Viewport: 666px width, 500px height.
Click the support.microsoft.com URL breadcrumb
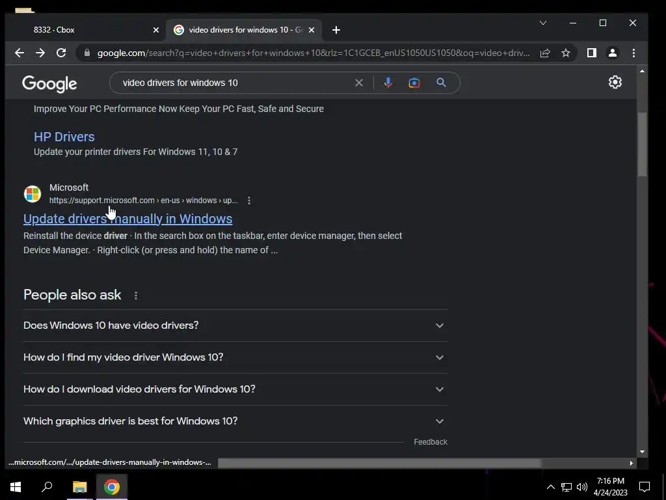click(x=143, y=201)
